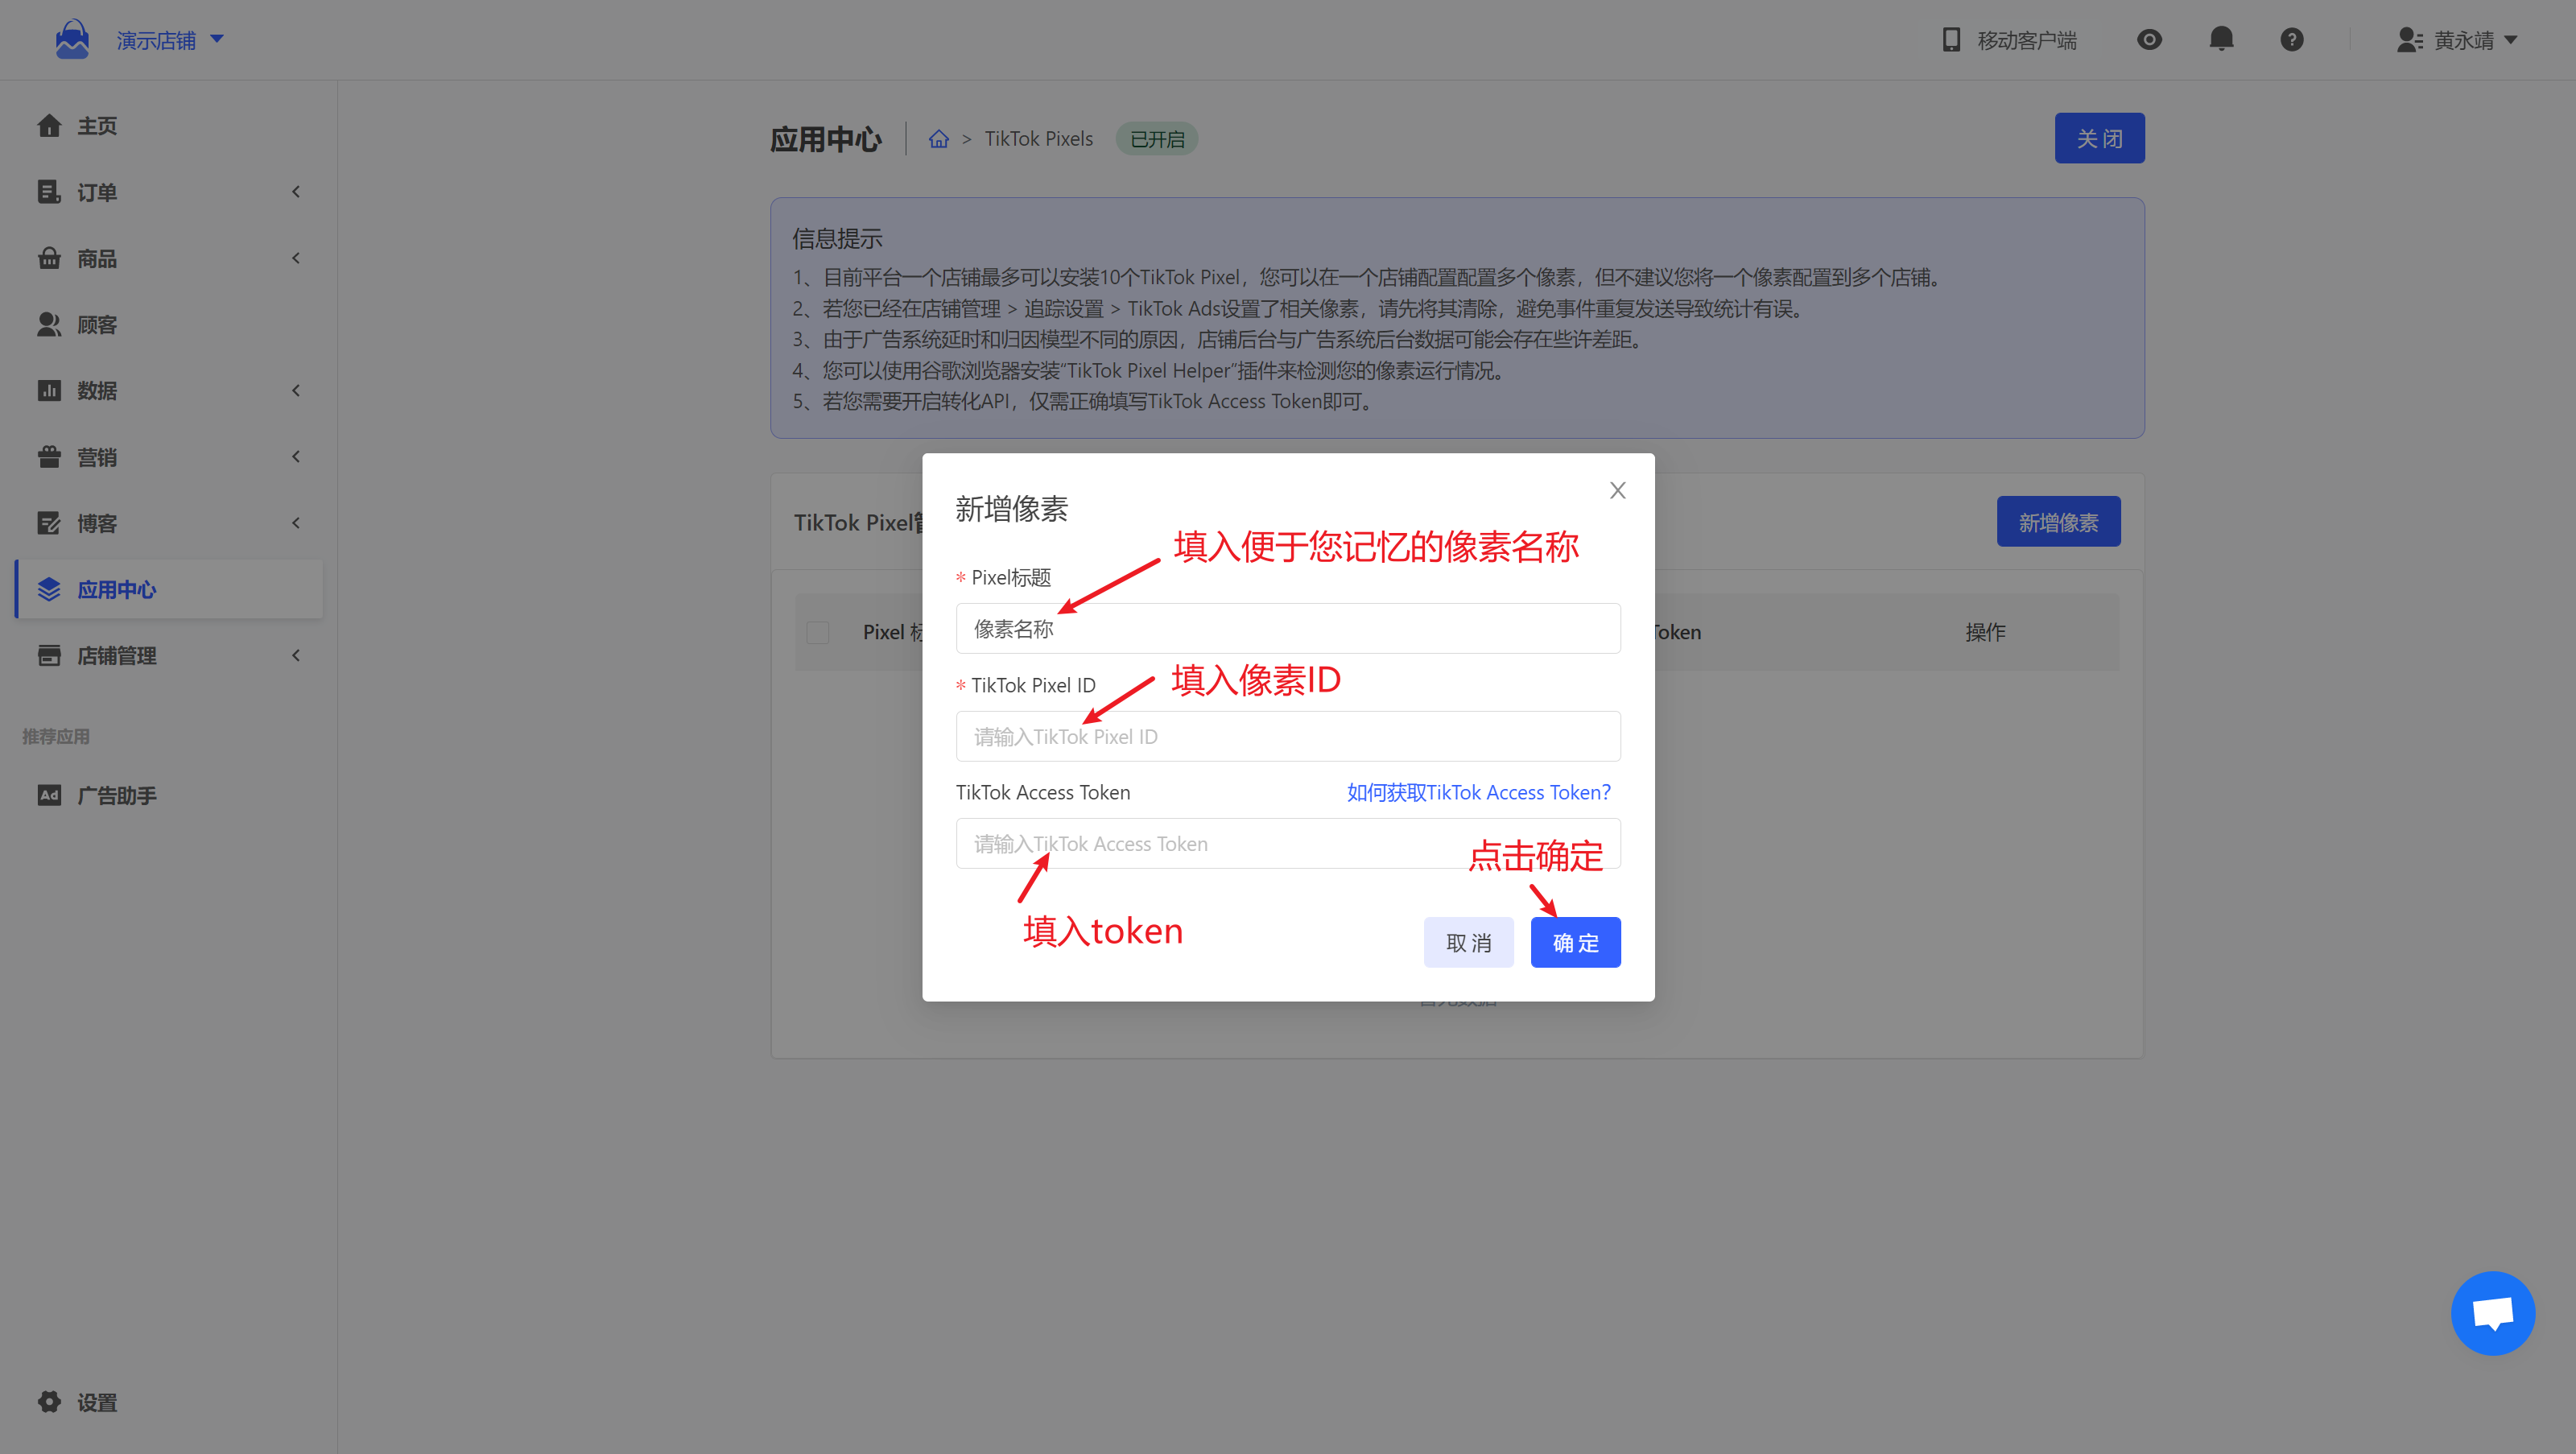Image resolution: width=2576 pixels, height=1454 pixels.
Task: Expand the 数据 chevron arrow
Action: (x=296, y=390)
